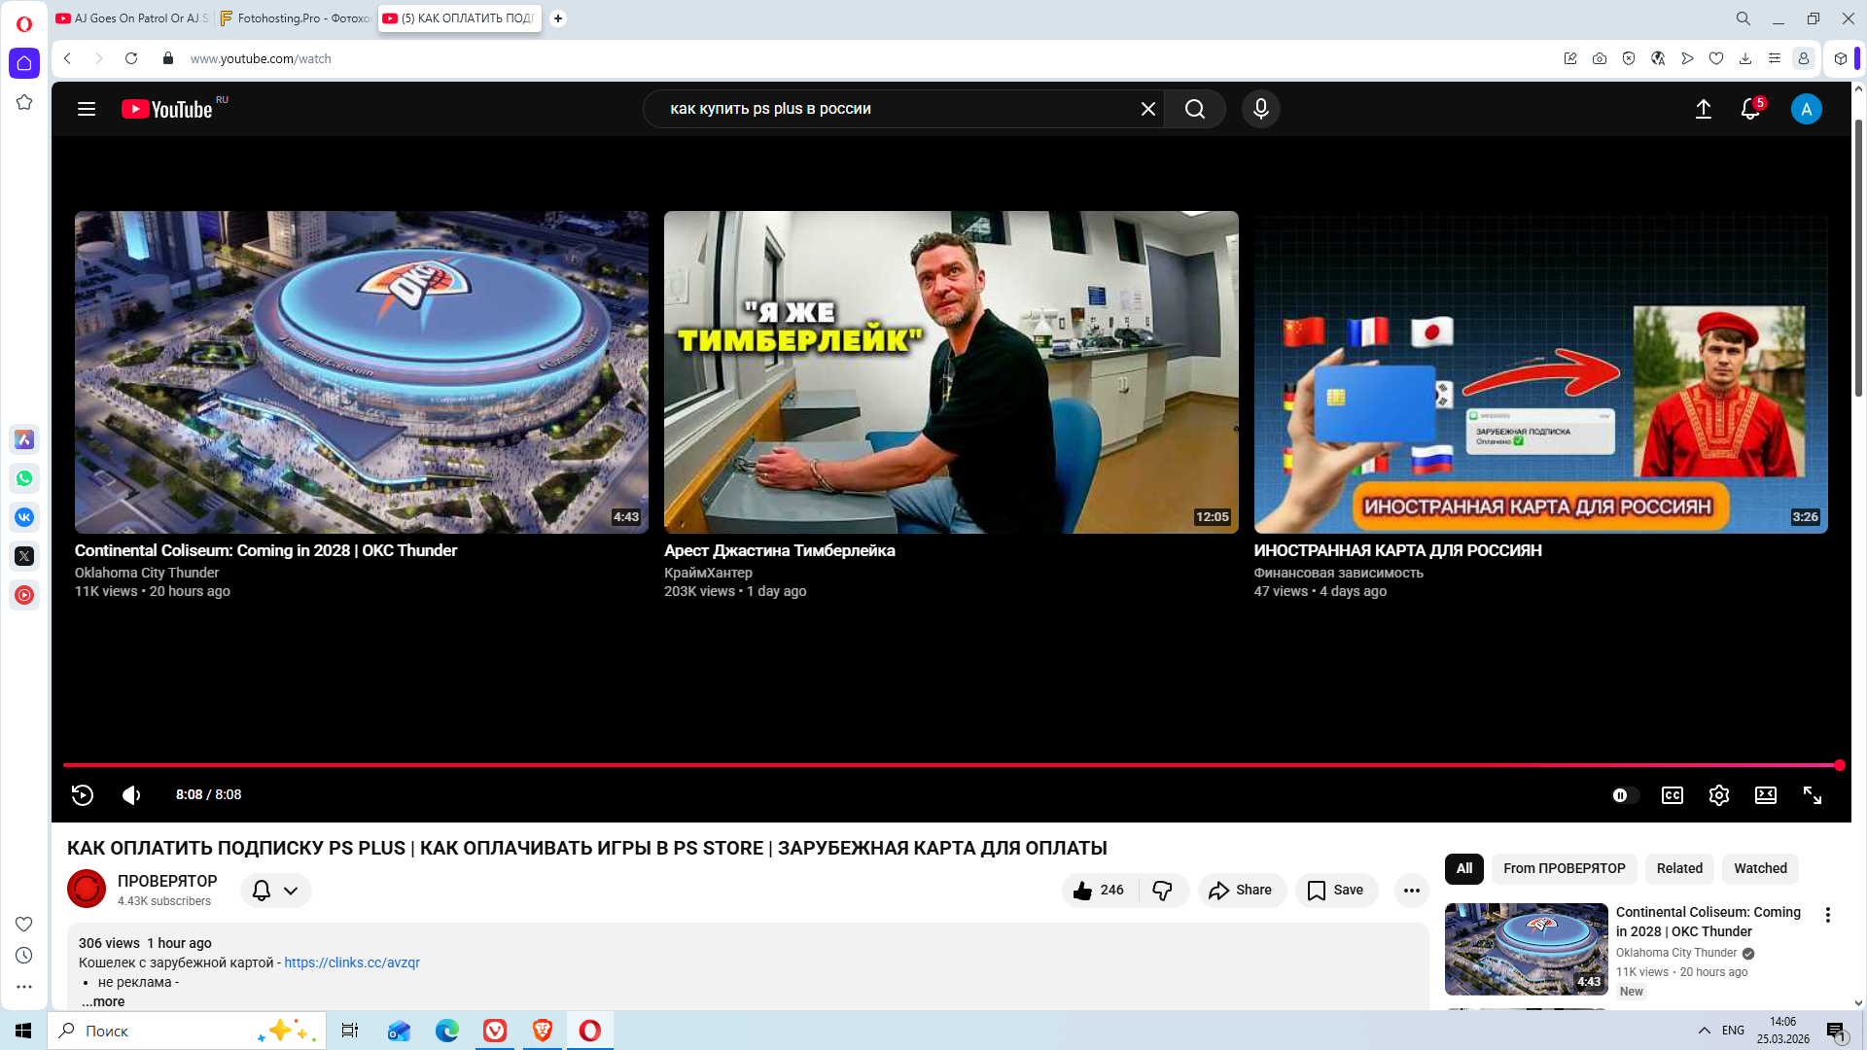1867x1050 pixels.
Task: Select the From ПРОВЕРЯТОР chip
Action: coord(1564,869)
